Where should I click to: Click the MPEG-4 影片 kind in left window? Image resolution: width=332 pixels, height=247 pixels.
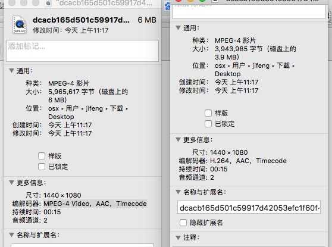pyautogui.click(x=68, y=83)
